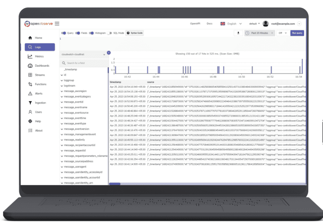Click the Help Slack icon
The image size is (323, 223).
point(30,121)
